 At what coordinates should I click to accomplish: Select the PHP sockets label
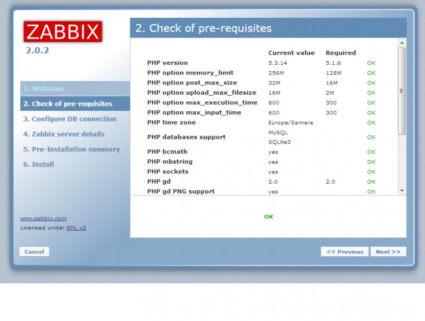168,172
